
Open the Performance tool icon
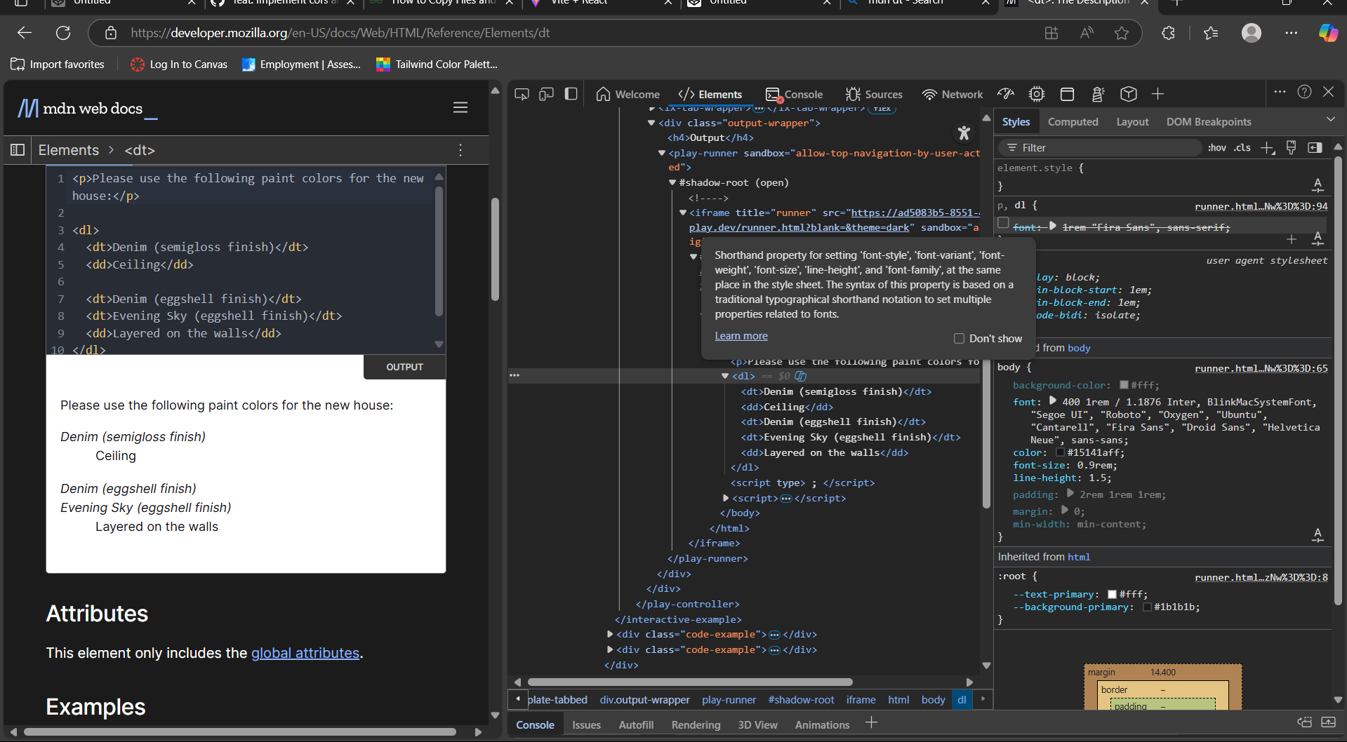click(1007, 94)
